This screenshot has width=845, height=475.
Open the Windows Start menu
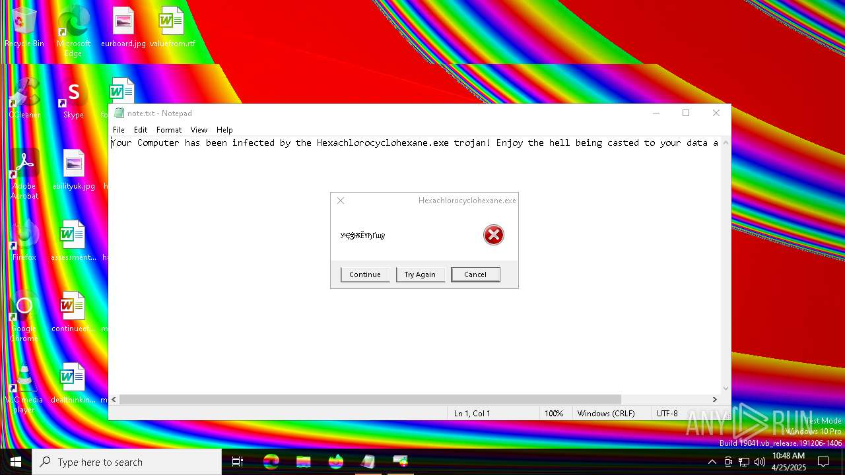pyautogui.click(x=16, y=462)
